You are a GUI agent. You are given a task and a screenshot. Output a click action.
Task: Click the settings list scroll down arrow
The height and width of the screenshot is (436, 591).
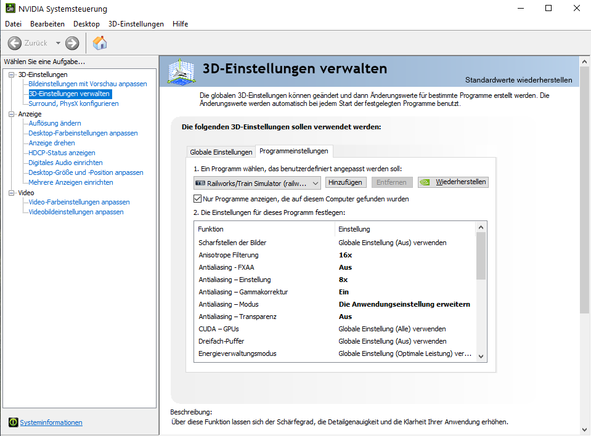click(x=481, y=356)
